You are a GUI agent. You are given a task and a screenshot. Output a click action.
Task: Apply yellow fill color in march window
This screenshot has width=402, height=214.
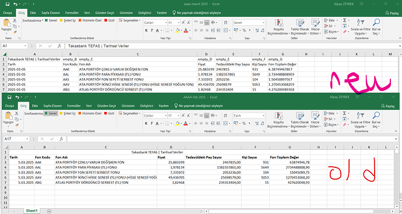(178, 30)
